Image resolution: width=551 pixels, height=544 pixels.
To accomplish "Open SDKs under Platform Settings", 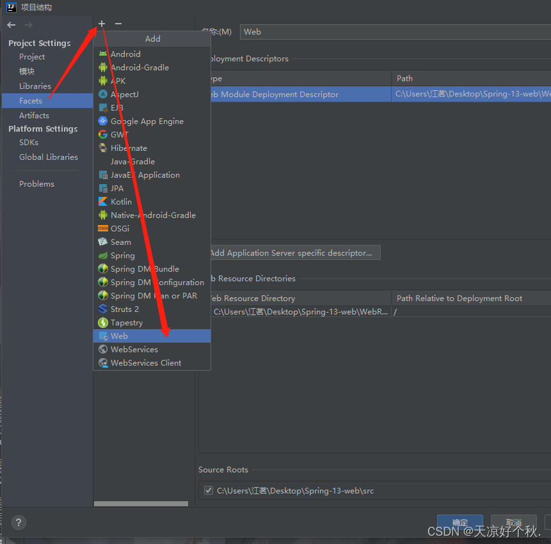I will 29,142.
